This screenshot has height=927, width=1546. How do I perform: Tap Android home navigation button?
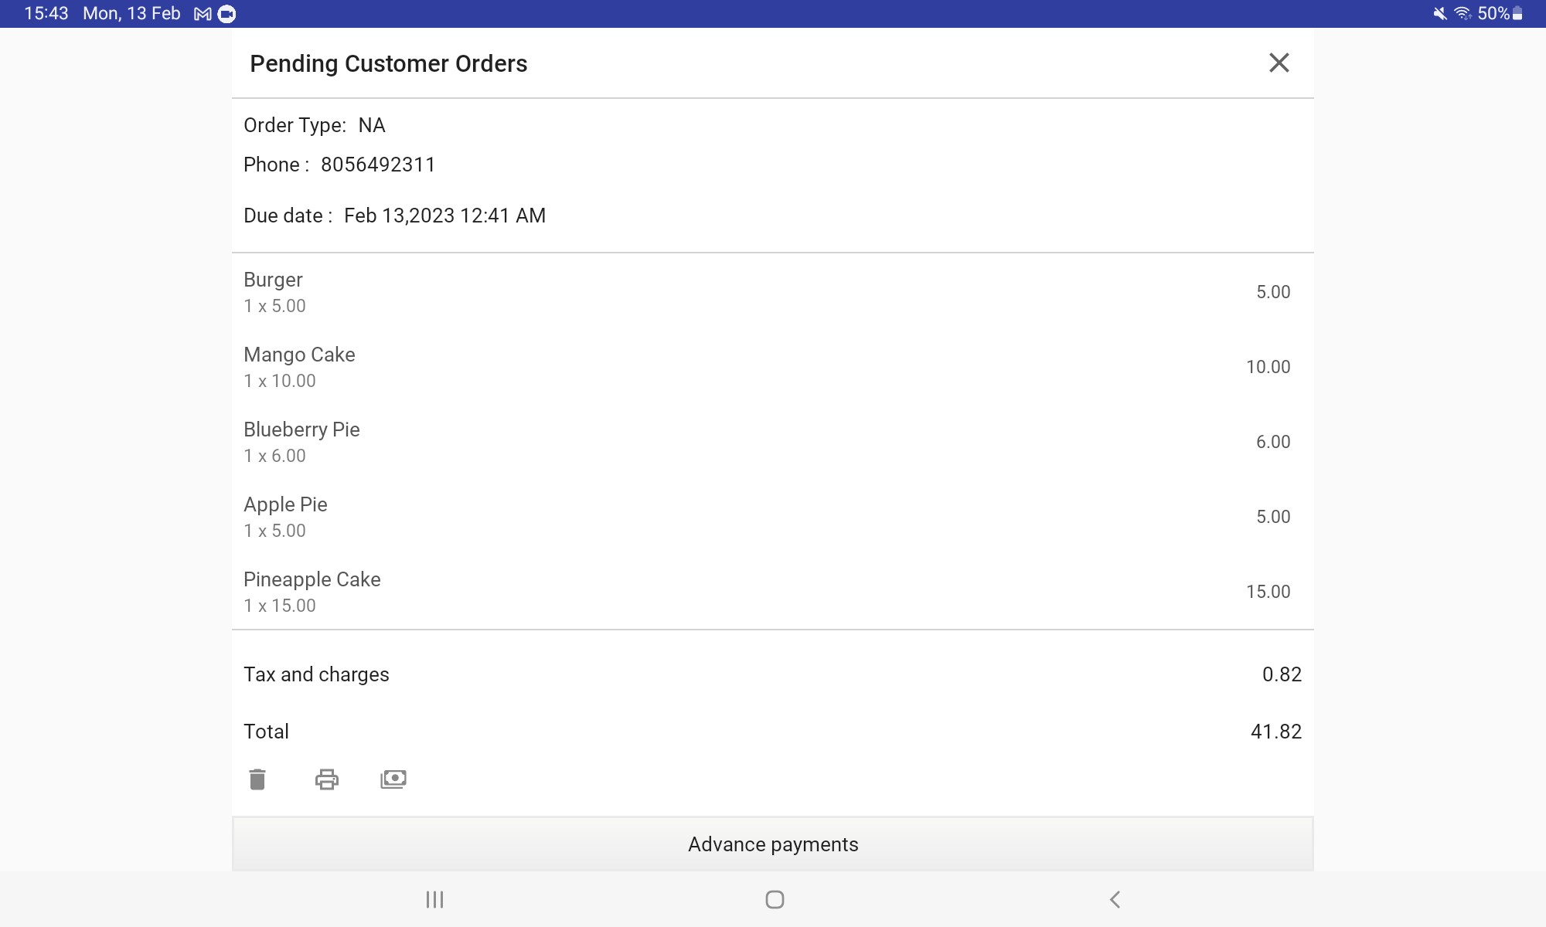[x=774, y=899]
